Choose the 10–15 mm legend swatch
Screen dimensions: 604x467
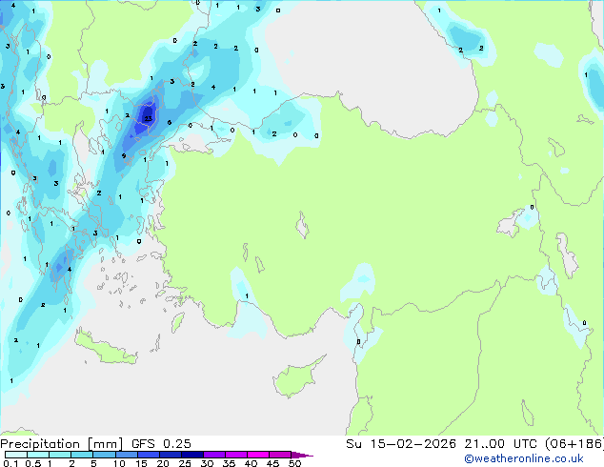[x=126, y=455]
